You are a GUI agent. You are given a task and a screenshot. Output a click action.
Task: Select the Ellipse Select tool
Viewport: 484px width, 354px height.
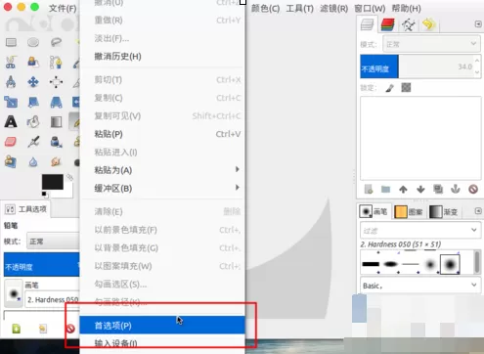coord(33,42)
